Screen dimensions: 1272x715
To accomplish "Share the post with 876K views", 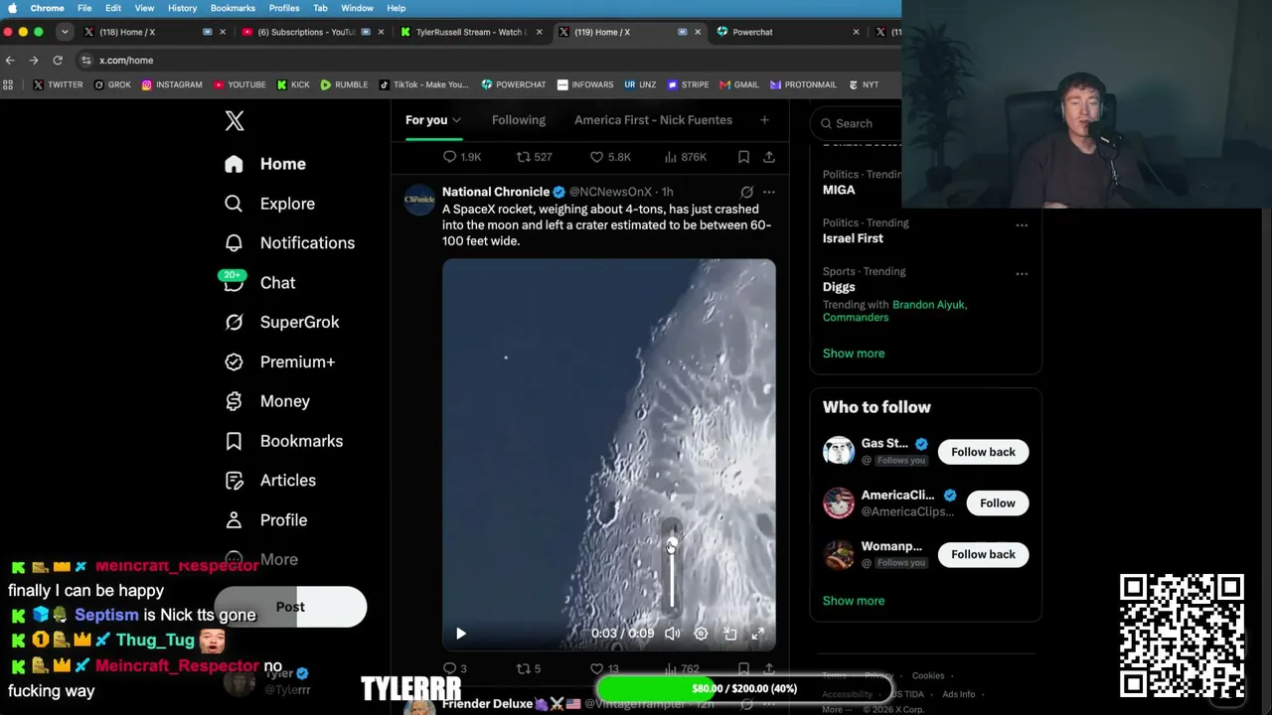I will click(769, 157).
